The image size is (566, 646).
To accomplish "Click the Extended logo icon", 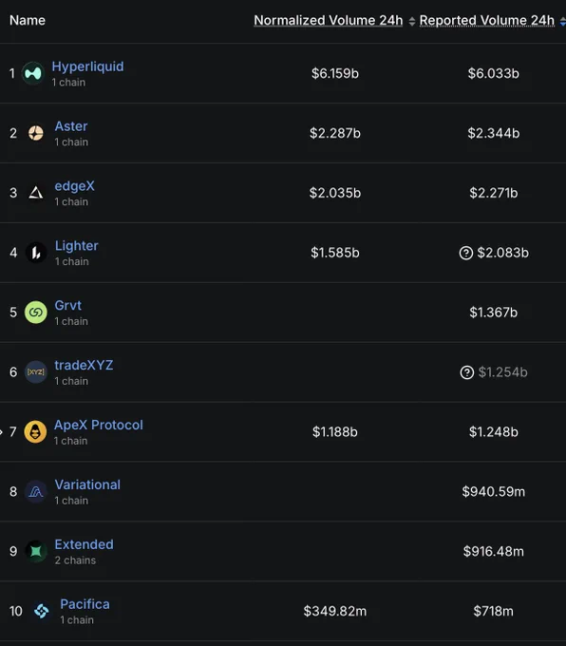I will 36,551.
